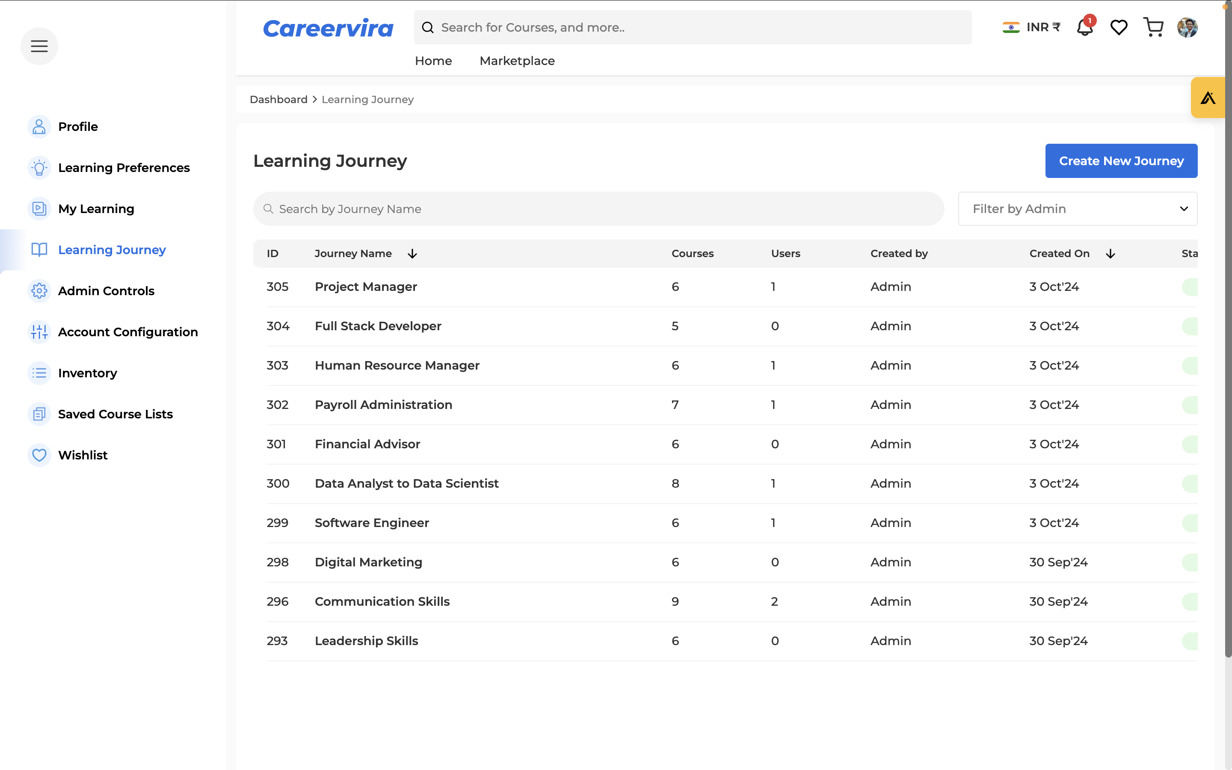The image size is (1232, 770).
Task: Click the Search by Journey Name field
Action: click(598, 209)
